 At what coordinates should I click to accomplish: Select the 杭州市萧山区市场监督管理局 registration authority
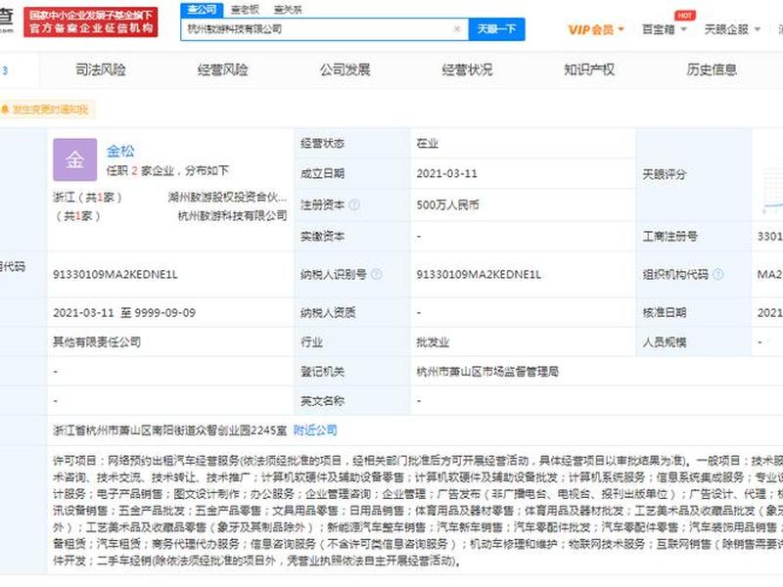tap(487, 372)
